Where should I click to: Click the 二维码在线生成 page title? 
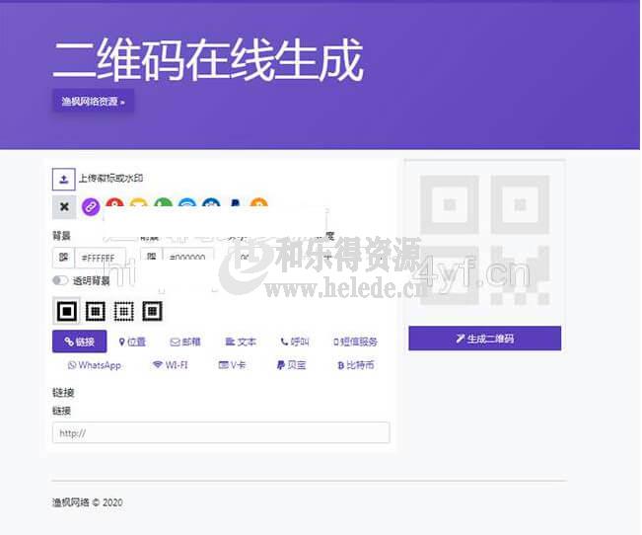click(x=208, y=60)
